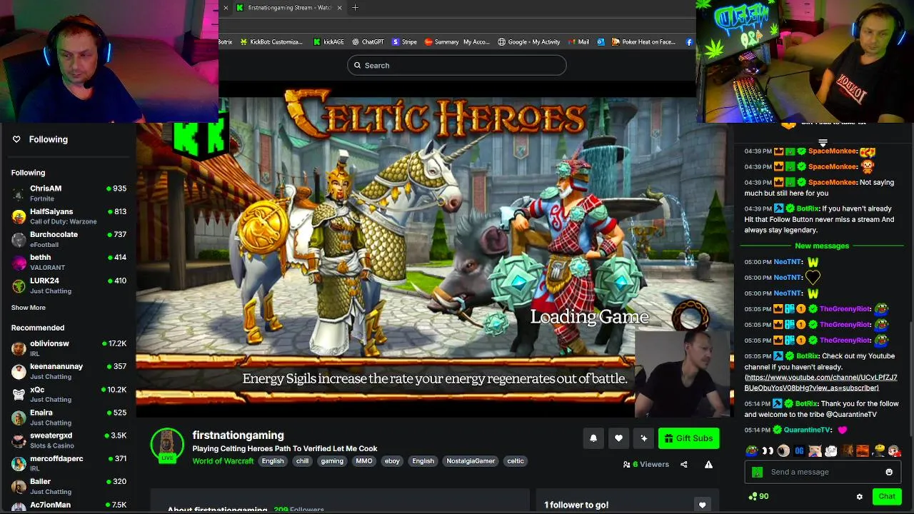This screenshot has height=514, width=914.
Task: Expand Show More in following list
Action: click(28, 308)
